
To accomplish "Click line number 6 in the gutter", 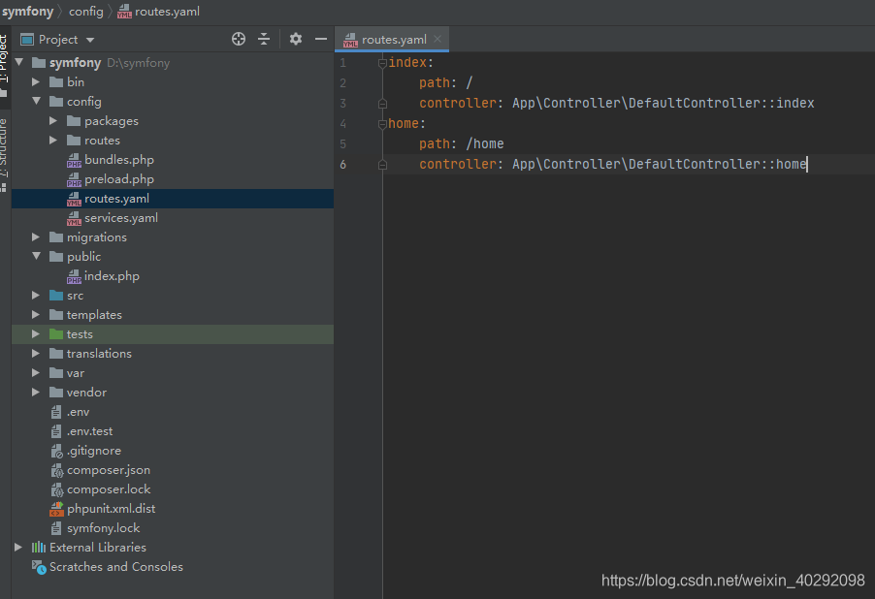I will point(342,164).
